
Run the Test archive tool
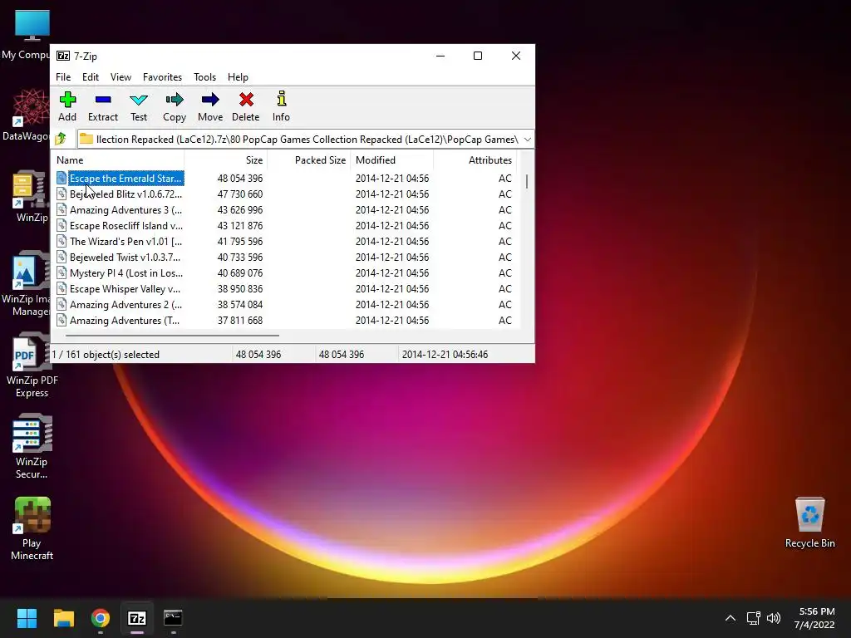[139, 106]
